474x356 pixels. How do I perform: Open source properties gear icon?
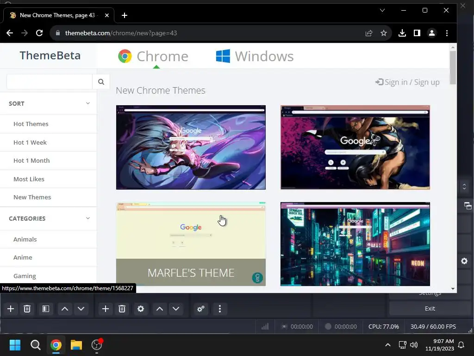(141, 309)
